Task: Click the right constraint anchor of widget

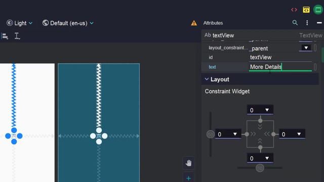Action: [273, 134]
